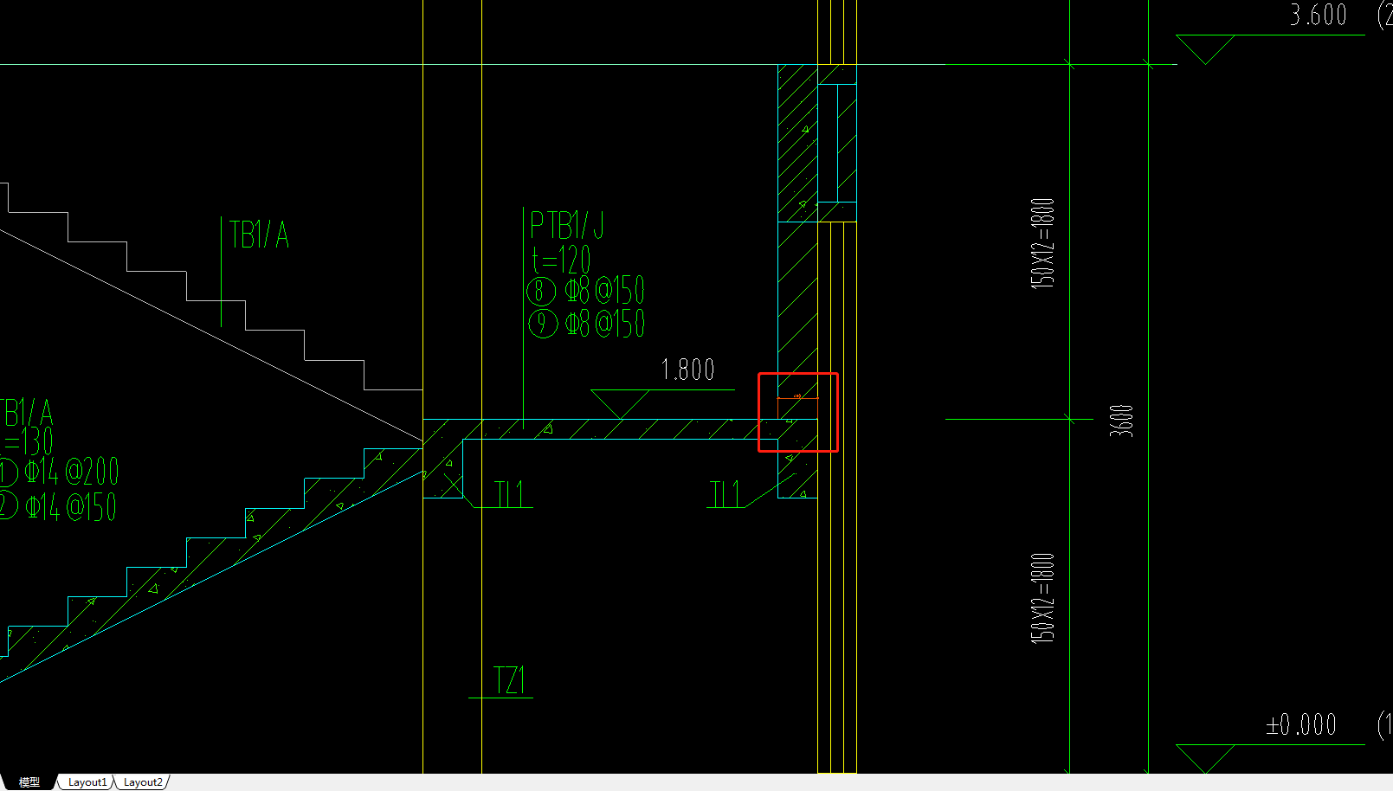Select the ±0.000 elevation triangle marker
The width and height of the screenshot is (1393, 791).
click(x=1205, y=759)
